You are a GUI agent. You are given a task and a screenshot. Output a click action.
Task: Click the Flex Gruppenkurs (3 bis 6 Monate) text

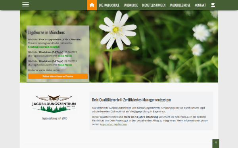[x=60, y=39]
